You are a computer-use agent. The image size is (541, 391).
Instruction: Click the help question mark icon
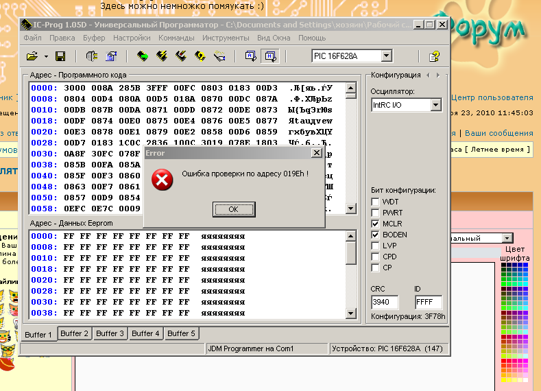tap(434, 56)
